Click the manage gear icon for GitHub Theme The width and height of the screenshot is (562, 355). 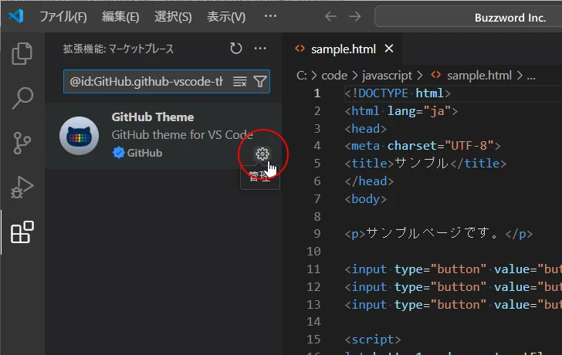(262, 154)
